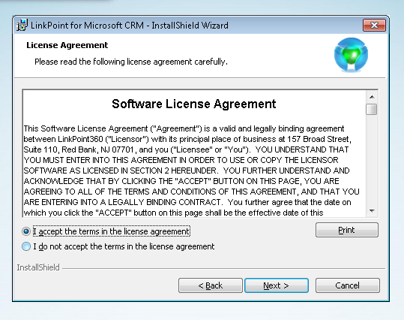Click the bold 'License Agreement' header
Image resolution: width=404 pixels, height=320 pixels.
(x=67, y=45)
